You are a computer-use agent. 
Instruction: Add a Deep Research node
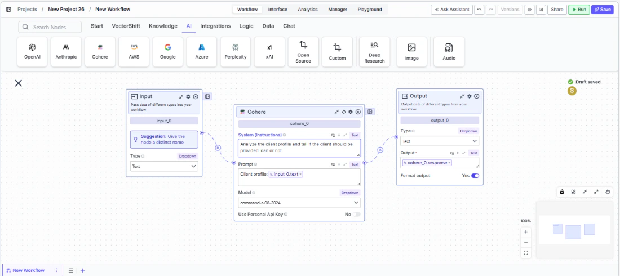point(374,52)
